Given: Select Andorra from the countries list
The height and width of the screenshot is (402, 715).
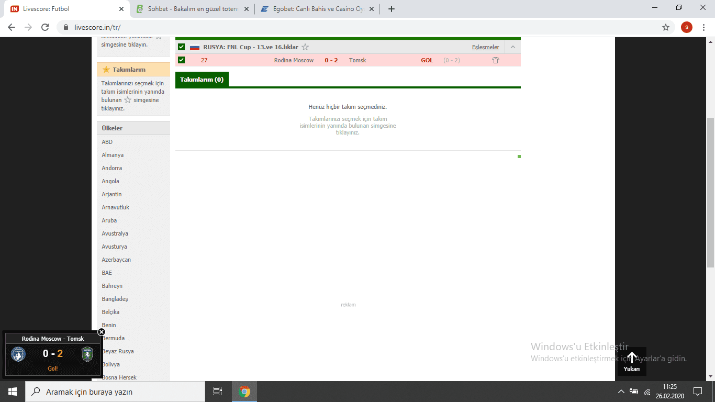Looking at the screenshot, I should pyautogui.click(x=112, y=168).
